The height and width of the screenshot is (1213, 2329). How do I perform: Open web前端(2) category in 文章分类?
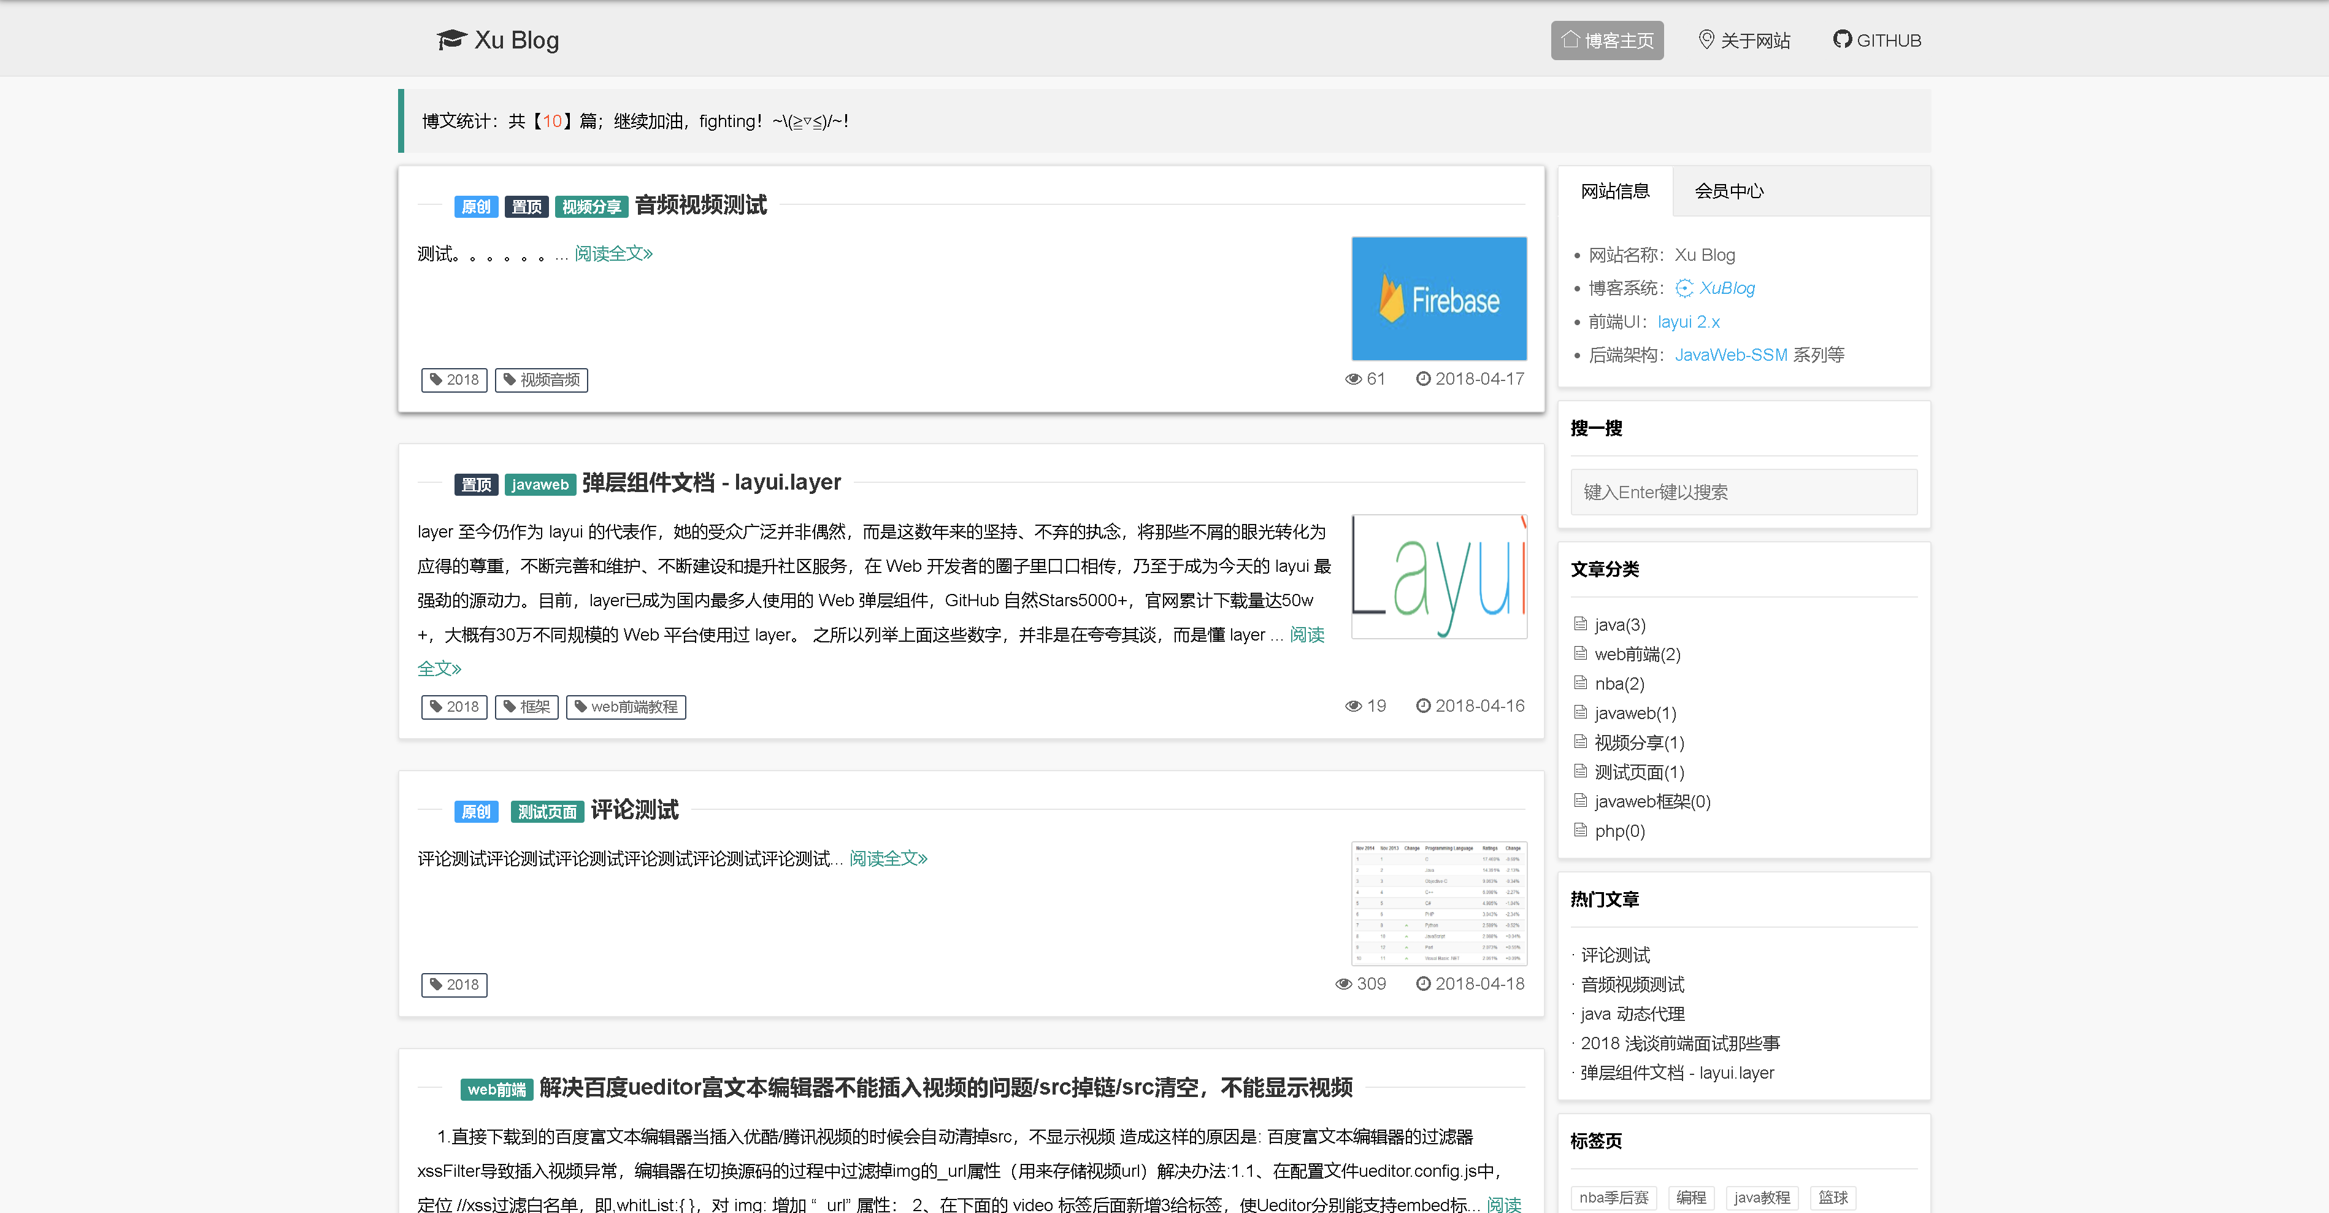click(x=1636, y=654)
